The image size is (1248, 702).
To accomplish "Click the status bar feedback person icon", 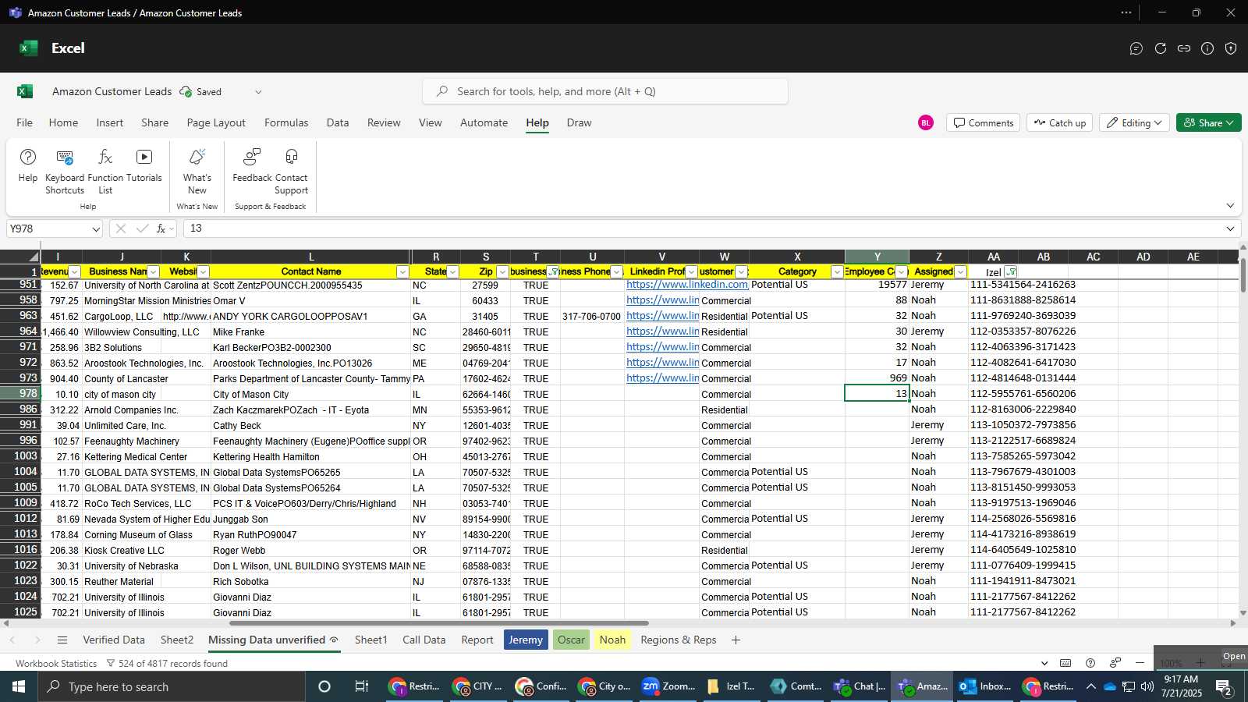I will click(x=1115, y=663).
